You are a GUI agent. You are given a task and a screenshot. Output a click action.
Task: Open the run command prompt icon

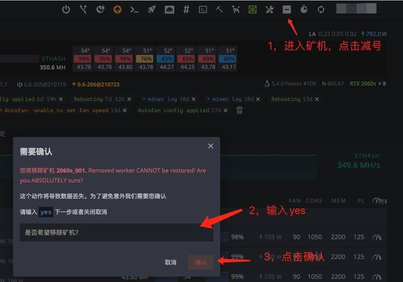click(134, 9)
